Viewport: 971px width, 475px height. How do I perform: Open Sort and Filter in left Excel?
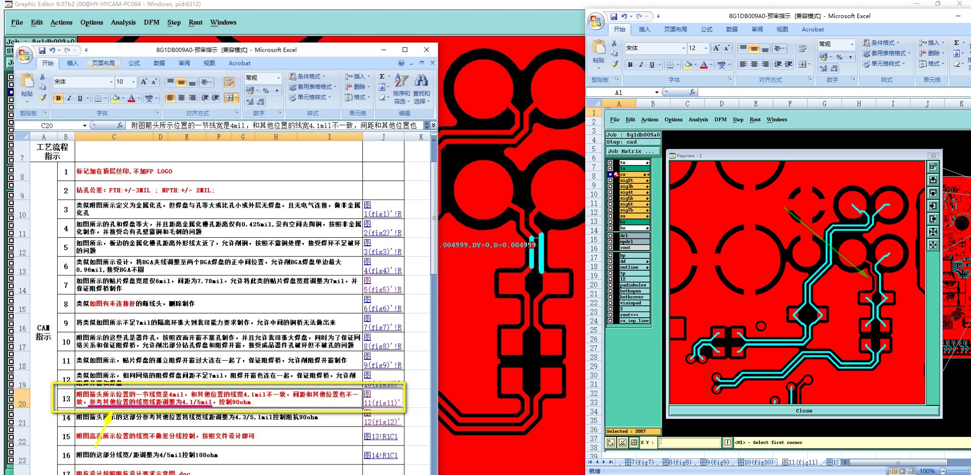click(x=401, y=89)
